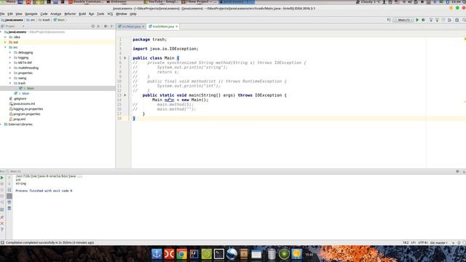This screenshot has width=466, height=262.
Task: Clear console output with the trash icon
Action: (x=9, y=208)
